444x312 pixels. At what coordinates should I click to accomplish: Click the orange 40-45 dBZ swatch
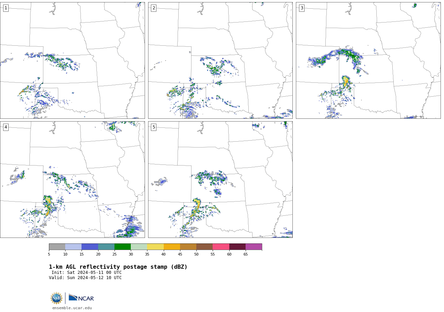172,247
